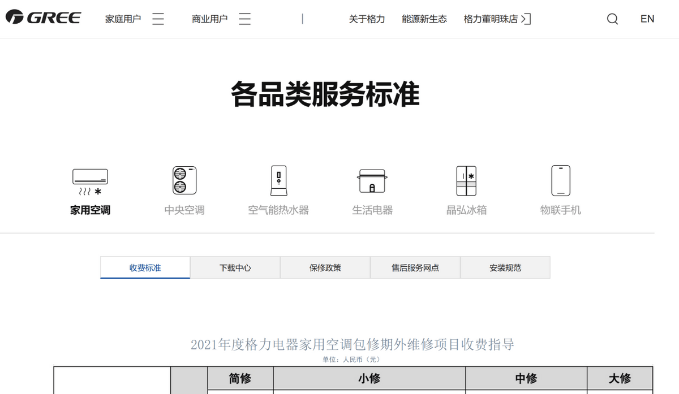The width and height of the screenshot is (679, 394).
Task: Open the 家庭用户 menu label
Action: pos(123,19)
